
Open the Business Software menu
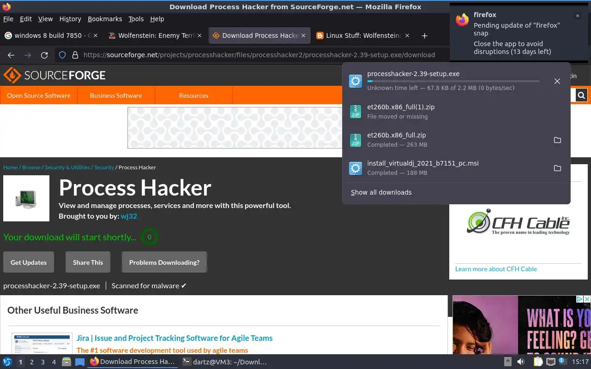coord(116,95)
